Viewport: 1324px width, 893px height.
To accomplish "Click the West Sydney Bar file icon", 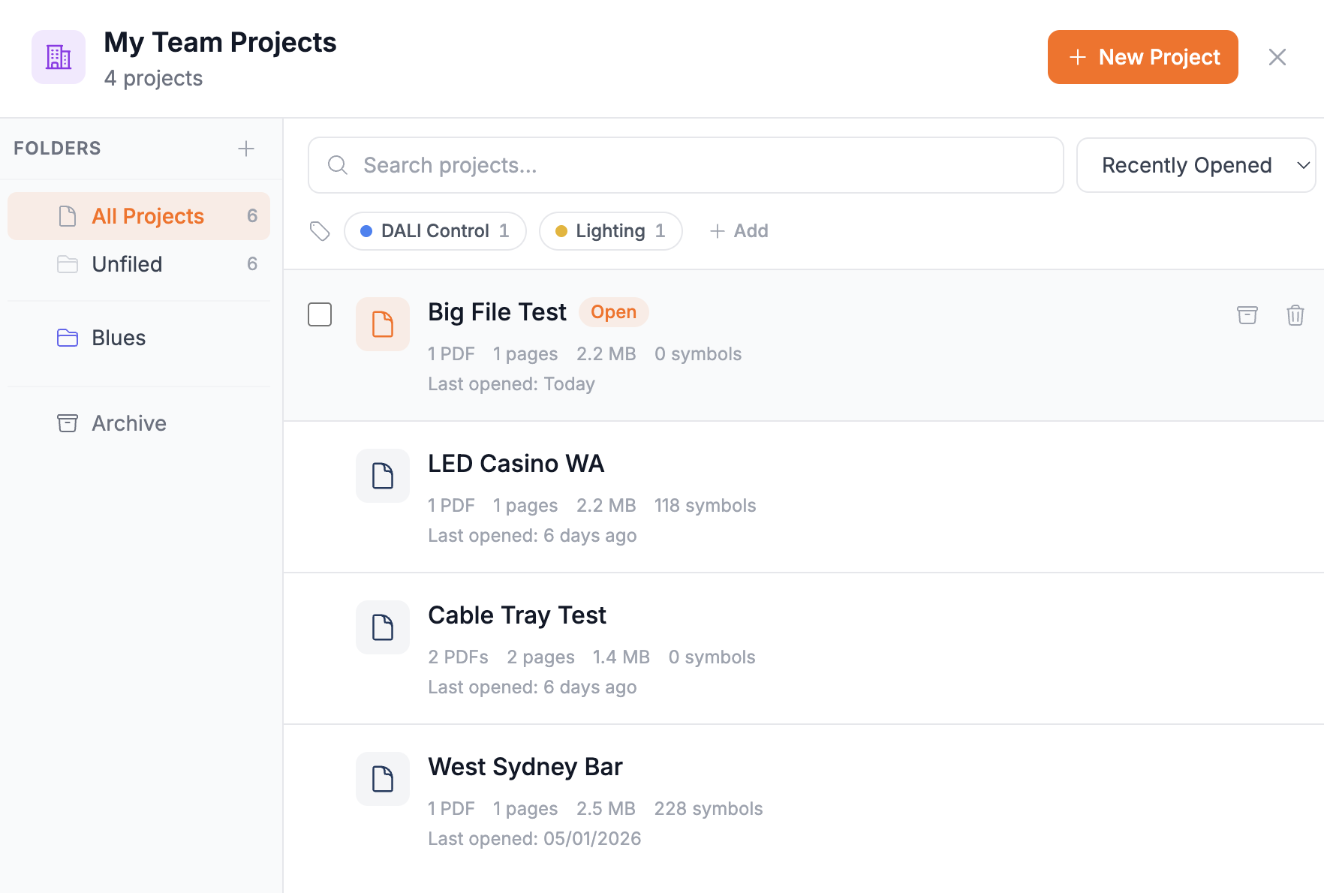I will click(383, 779).
